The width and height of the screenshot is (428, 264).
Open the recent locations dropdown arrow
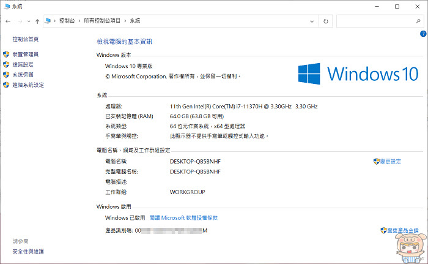pos(29,21)
